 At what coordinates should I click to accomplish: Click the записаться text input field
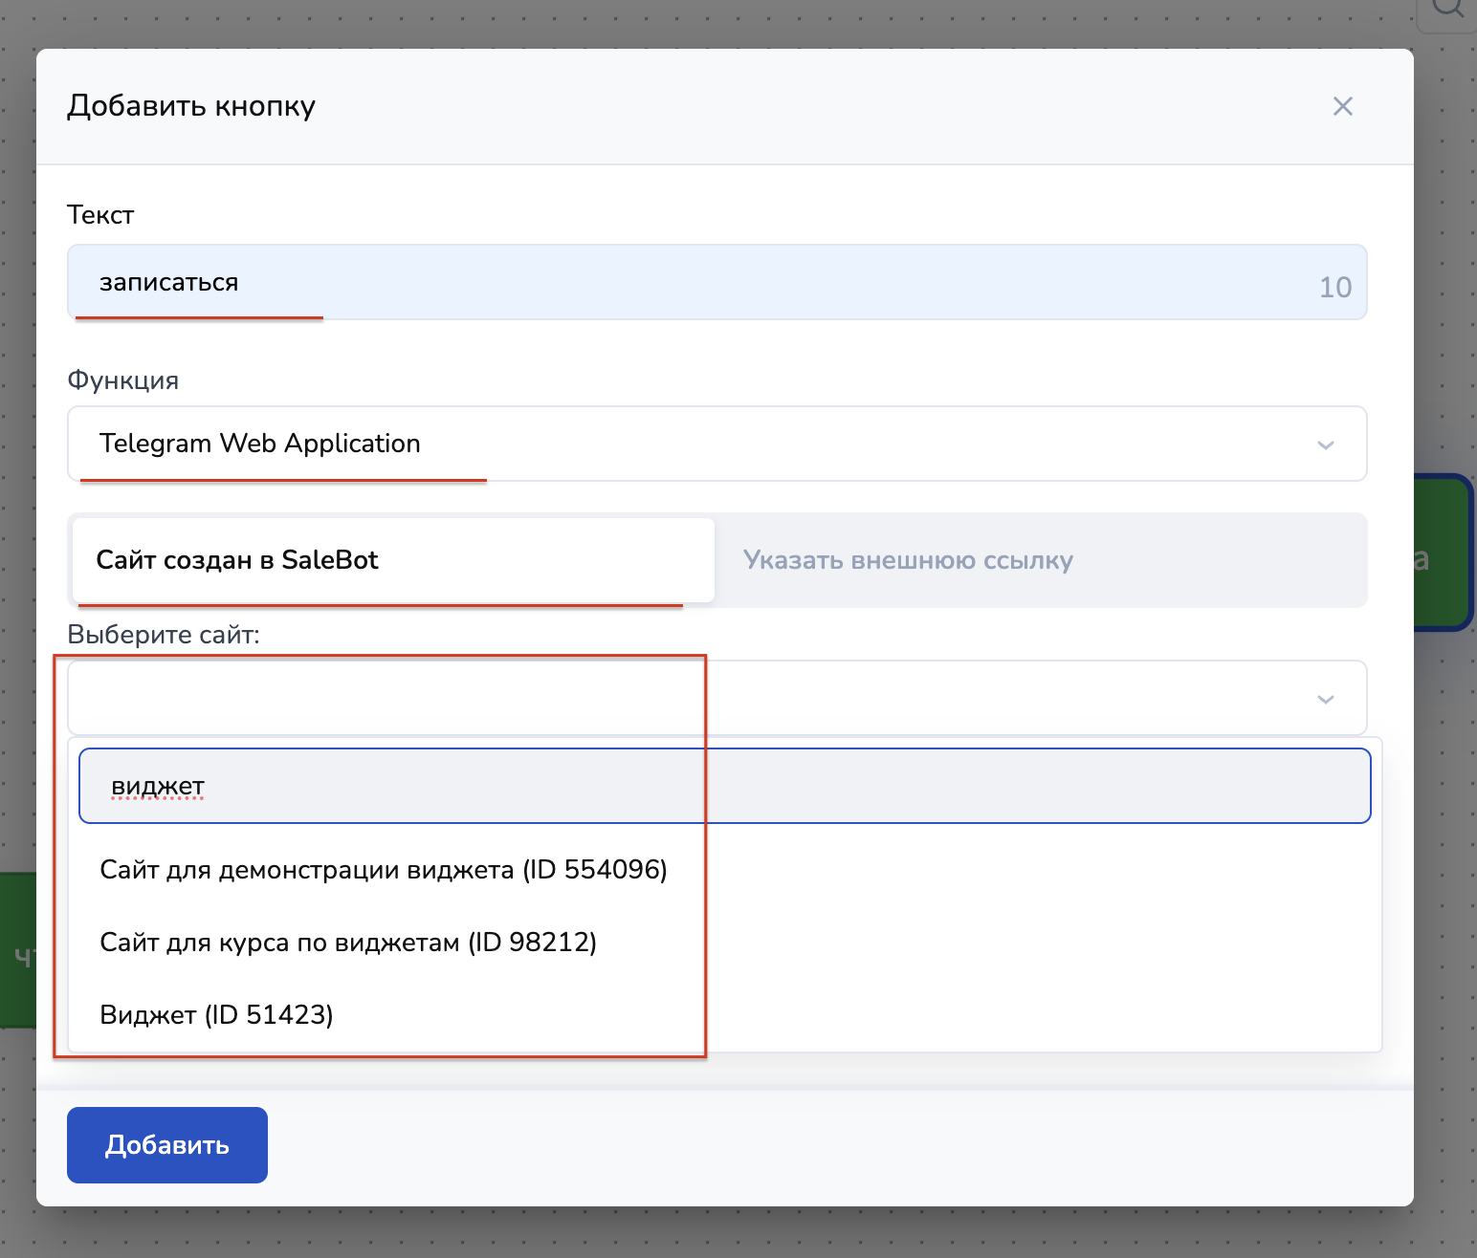tap(670, 283)
